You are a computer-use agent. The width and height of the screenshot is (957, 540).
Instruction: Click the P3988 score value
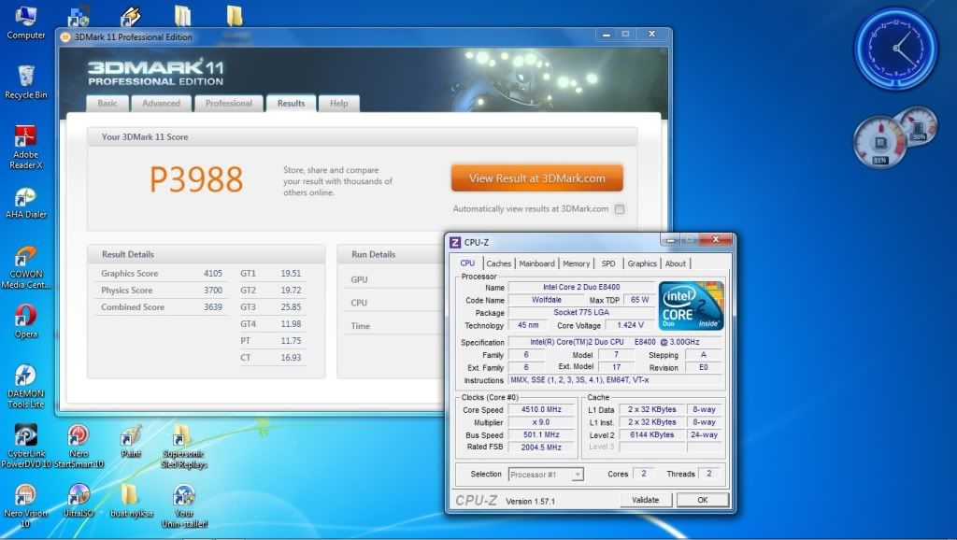196,179
